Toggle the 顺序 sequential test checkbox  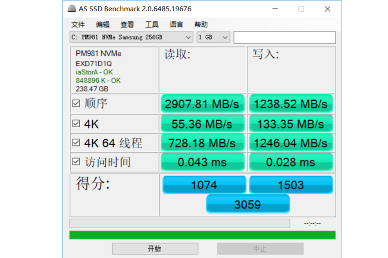coord(76,103)
